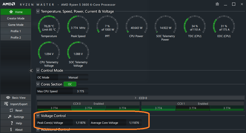Screen dimensions: 246x133
Task: Select Profile 2
Action: click(x=16, y=38)
